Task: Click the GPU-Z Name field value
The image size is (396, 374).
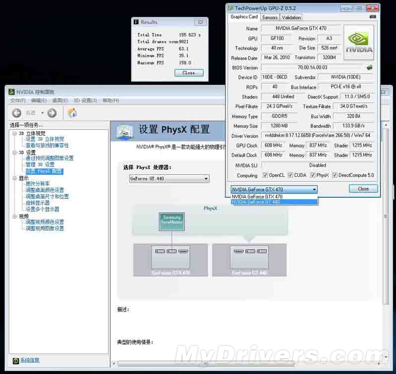Action: [x=301, y=29]
